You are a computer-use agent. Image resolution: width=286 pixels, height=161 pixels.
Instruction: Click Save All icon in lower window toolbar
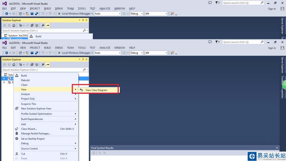click(x=37, y=53)
